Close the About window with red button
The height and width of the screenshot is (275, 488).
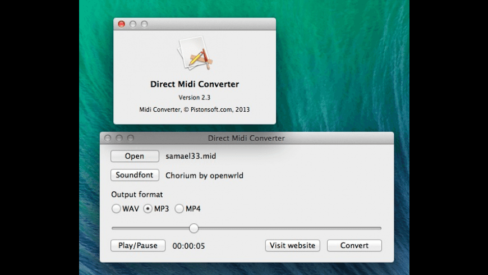click(x=121, y=24)
